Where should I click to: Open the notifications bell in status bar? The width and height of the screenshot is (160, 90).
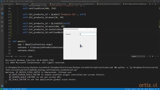(158, 89)
